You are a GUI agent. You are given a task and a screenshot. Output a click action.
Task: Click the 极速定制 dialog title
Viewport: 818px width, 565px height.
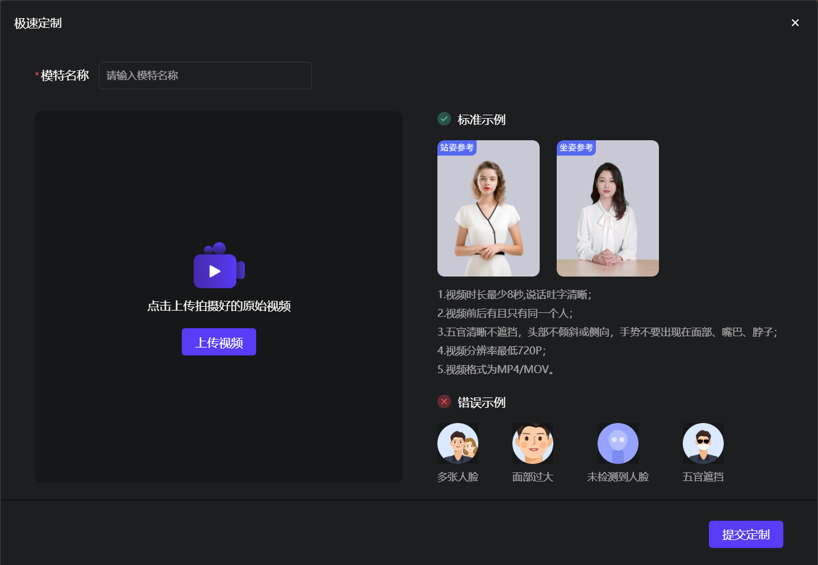pyautogui.click(x=38, y=23)
